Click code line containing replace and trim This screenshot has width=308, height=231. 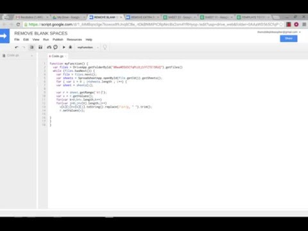pos(106,107)
